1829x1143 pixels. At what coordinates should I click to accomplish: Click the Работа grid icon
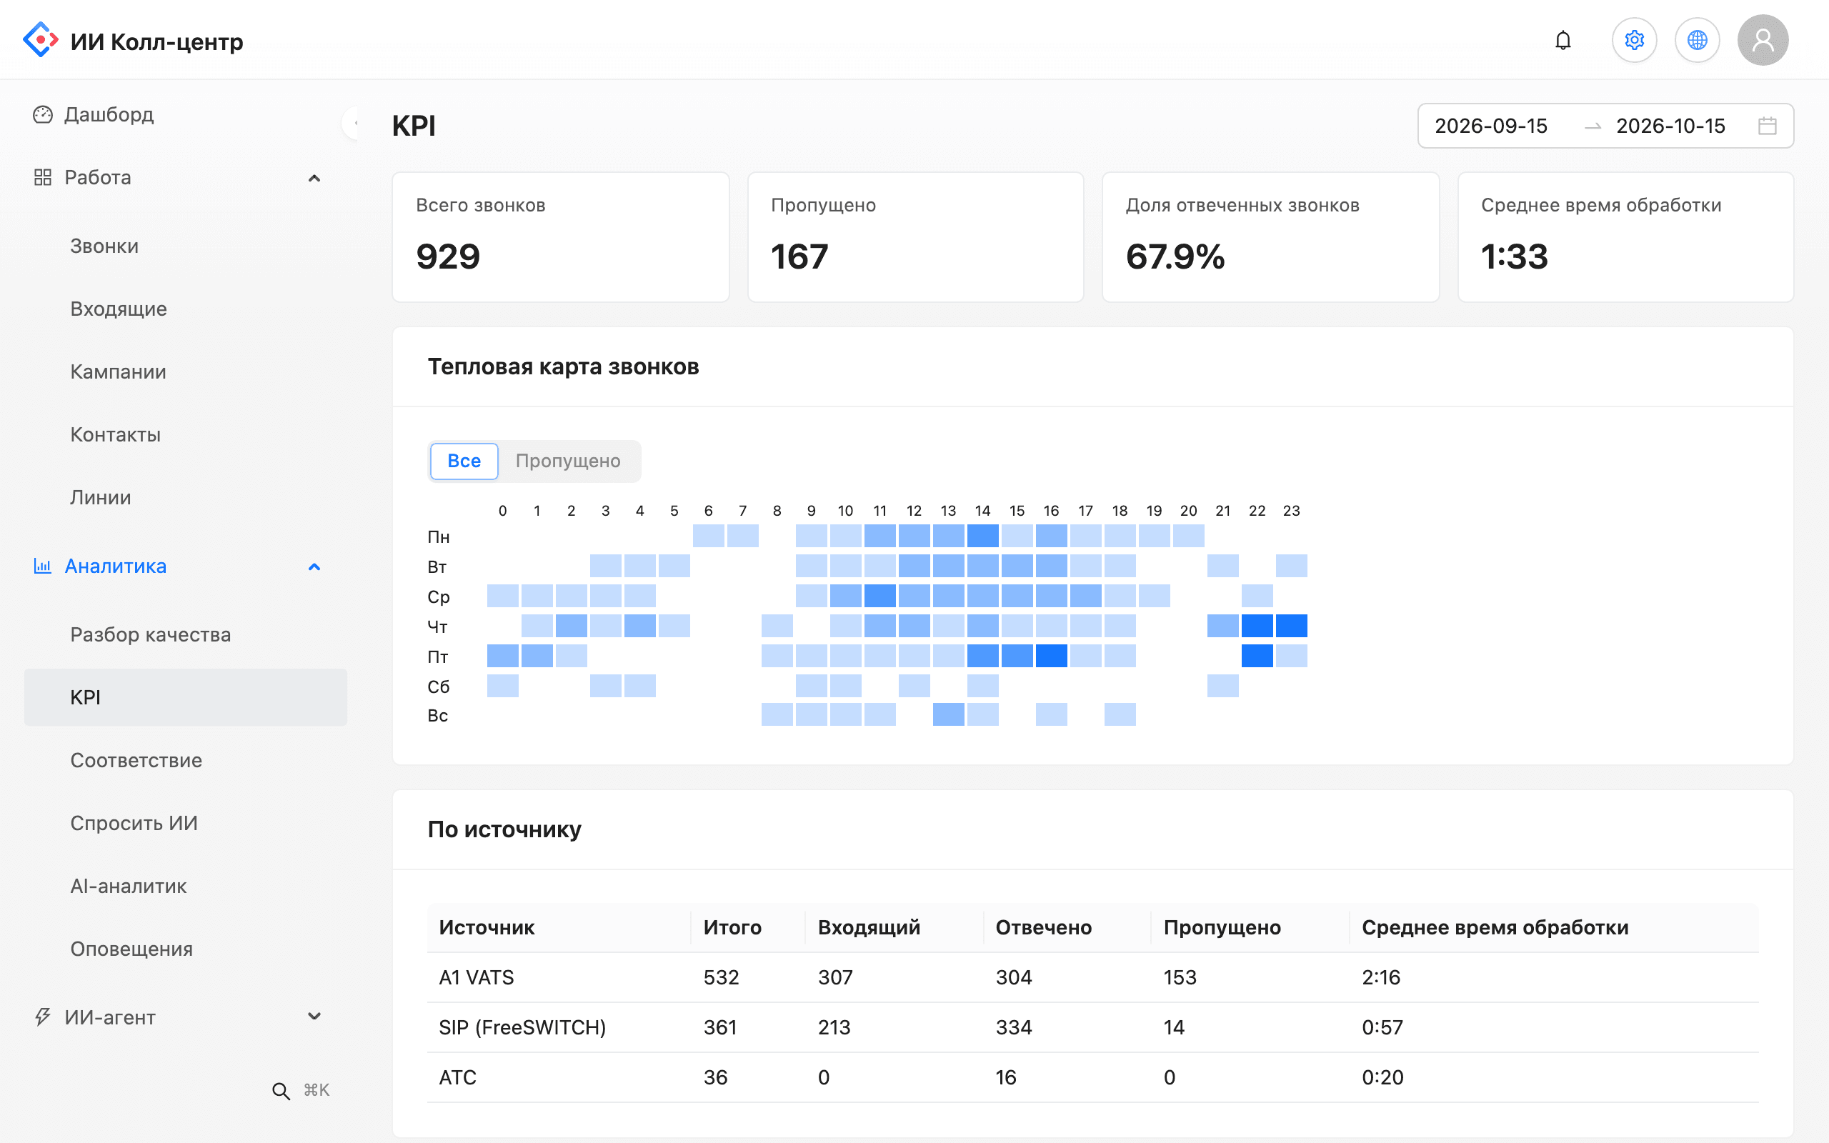(42, 177)
